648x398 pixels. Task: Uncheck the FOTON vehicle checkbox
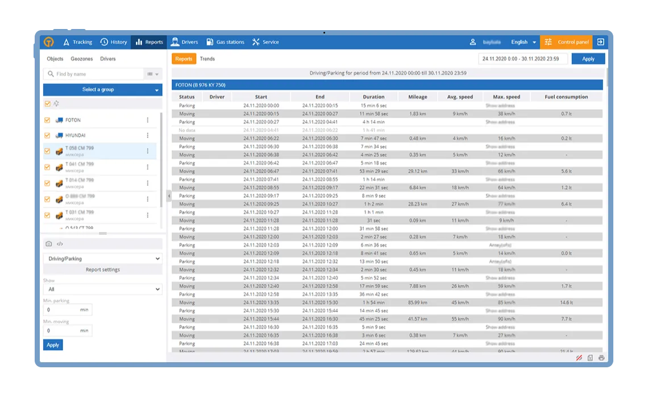pos(48,120)
